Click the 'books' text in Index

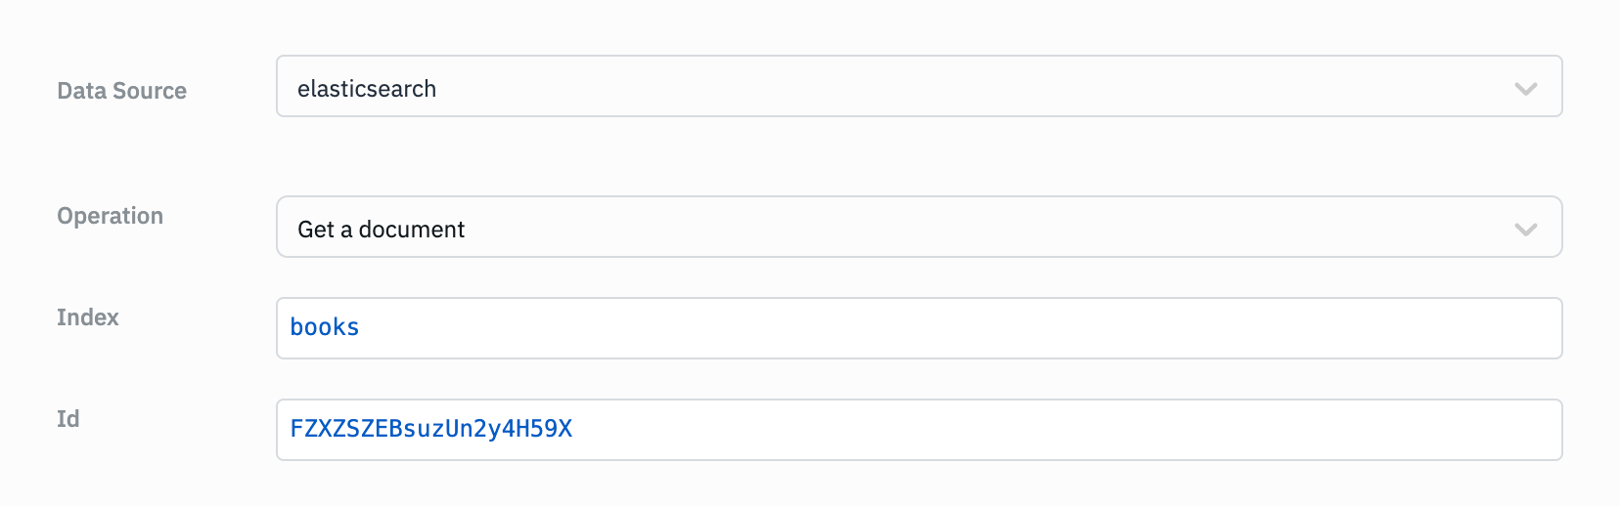(x=325, y=327)
